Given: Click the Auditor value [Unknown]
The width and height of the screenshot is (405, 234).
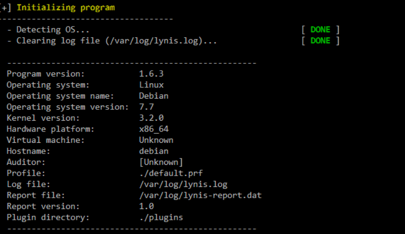Looking at the screenshot, I should pos(161,162).
